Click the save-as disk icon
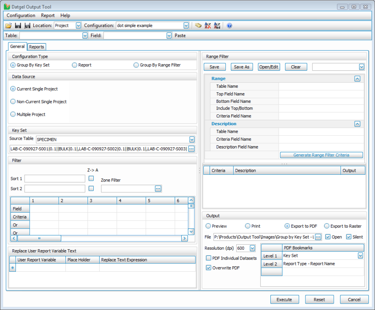Image resolution: width=375 pixels, height=310 pixels. tap(27, 25)
